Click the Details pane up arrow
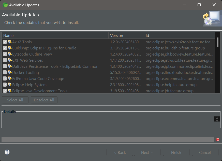The image size is (222, 161). 217,118
